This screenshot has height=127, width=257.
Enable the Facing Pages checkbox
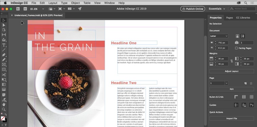point(236,48)
